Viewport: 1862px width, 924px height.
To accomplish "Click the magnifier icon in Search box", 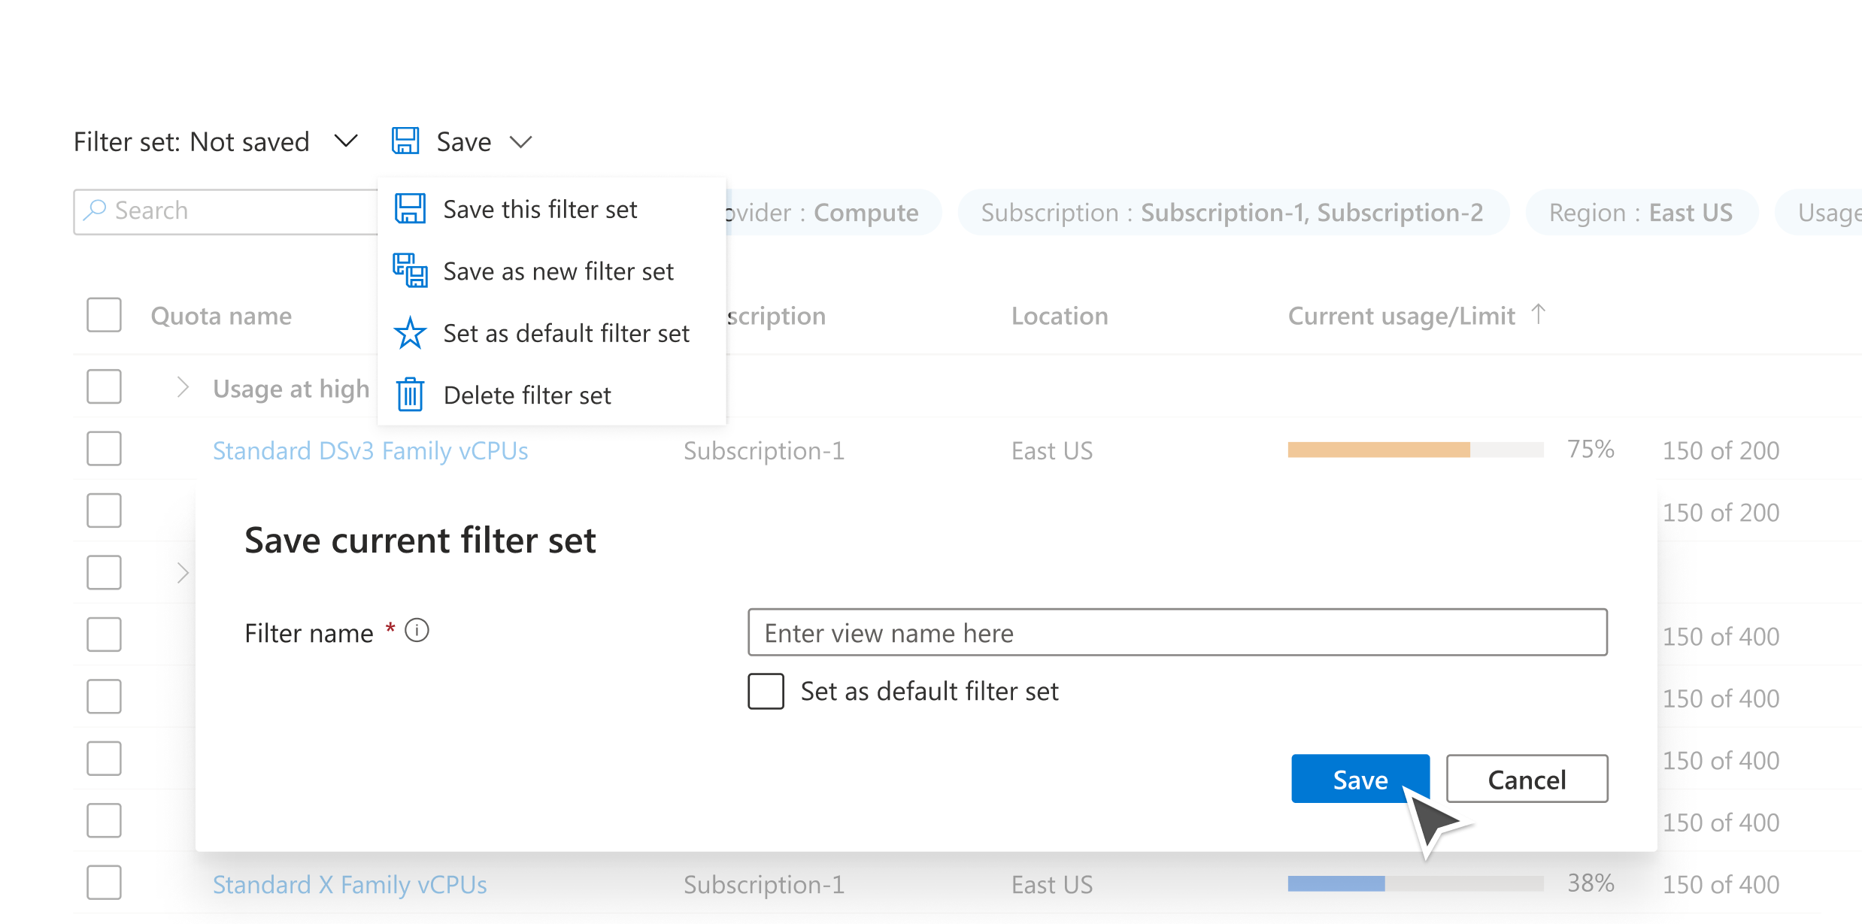I will click(x=95, y=210).
